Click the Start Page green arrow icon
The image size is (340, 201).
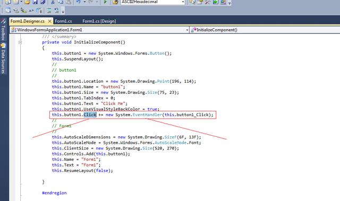[216, 2]
